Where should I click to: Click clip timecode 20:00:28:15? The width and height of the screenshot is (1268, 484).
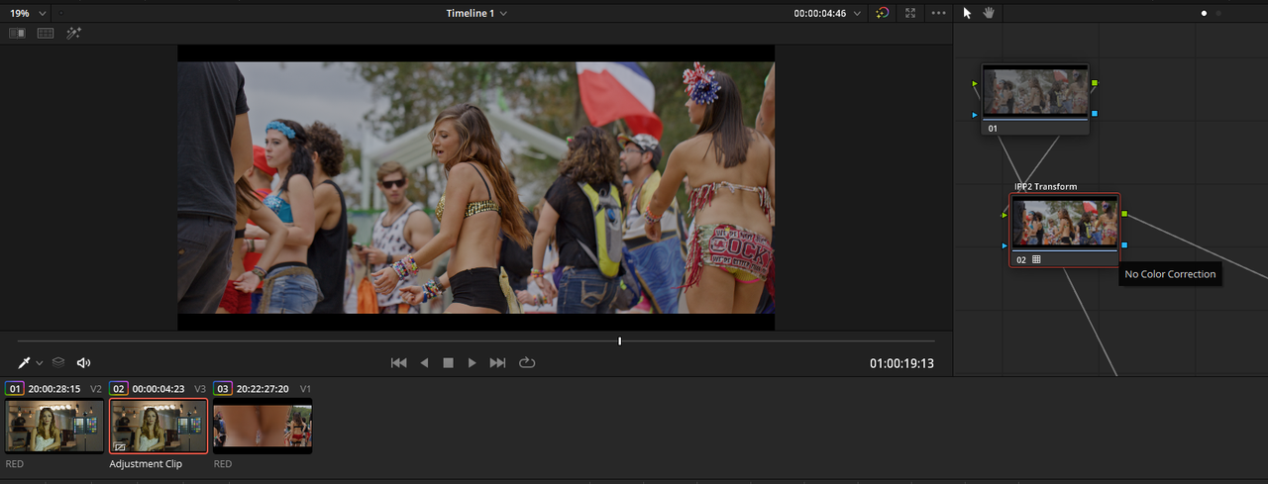tap(54, 389)
